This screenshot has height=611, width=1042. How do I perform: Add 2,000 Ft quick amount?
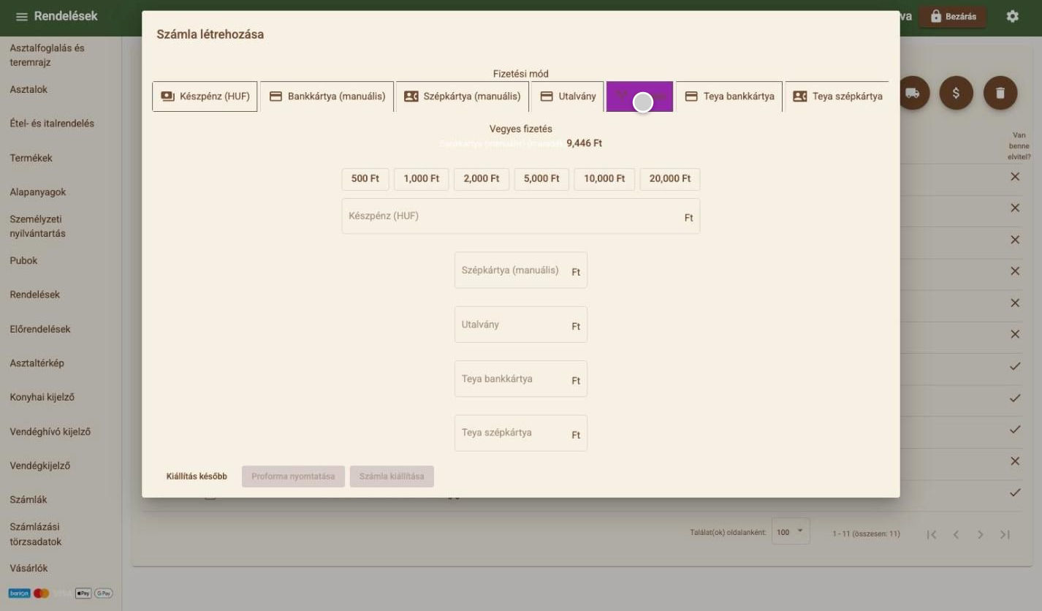[482, 179]
